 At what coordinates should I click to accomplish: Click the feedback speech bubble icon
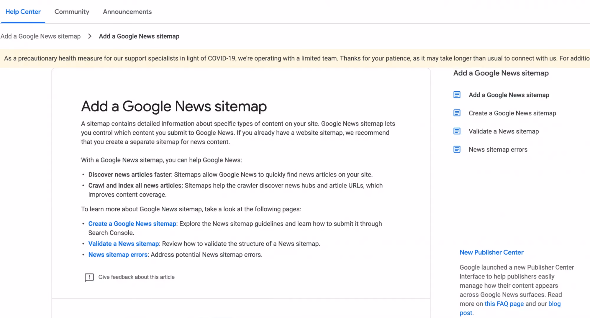point(89,277)
